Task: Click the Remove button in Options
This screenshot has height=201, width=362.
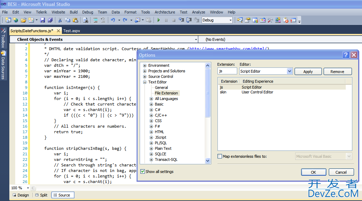Action: click(337, 72)
